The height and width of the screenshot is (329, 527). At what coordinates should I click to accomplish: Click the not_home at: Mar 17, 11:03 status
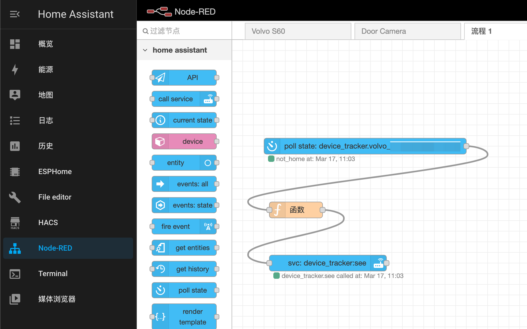pyautogui.click(x=315, y=159)
